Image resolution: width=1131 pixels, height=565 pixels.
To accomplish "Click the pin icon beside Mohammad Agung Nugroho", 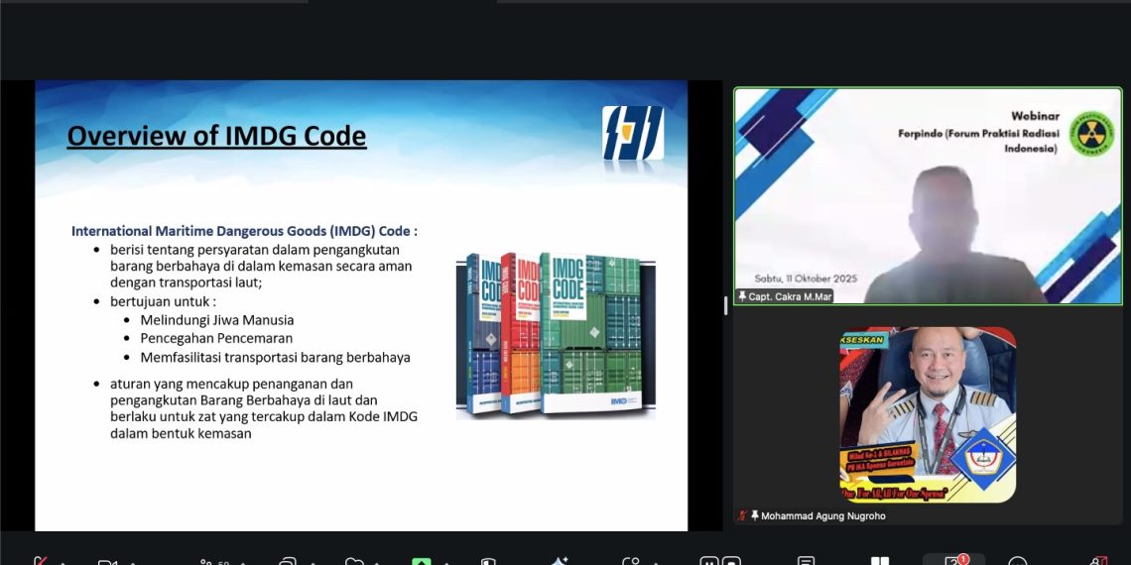I will coord(754,516).
